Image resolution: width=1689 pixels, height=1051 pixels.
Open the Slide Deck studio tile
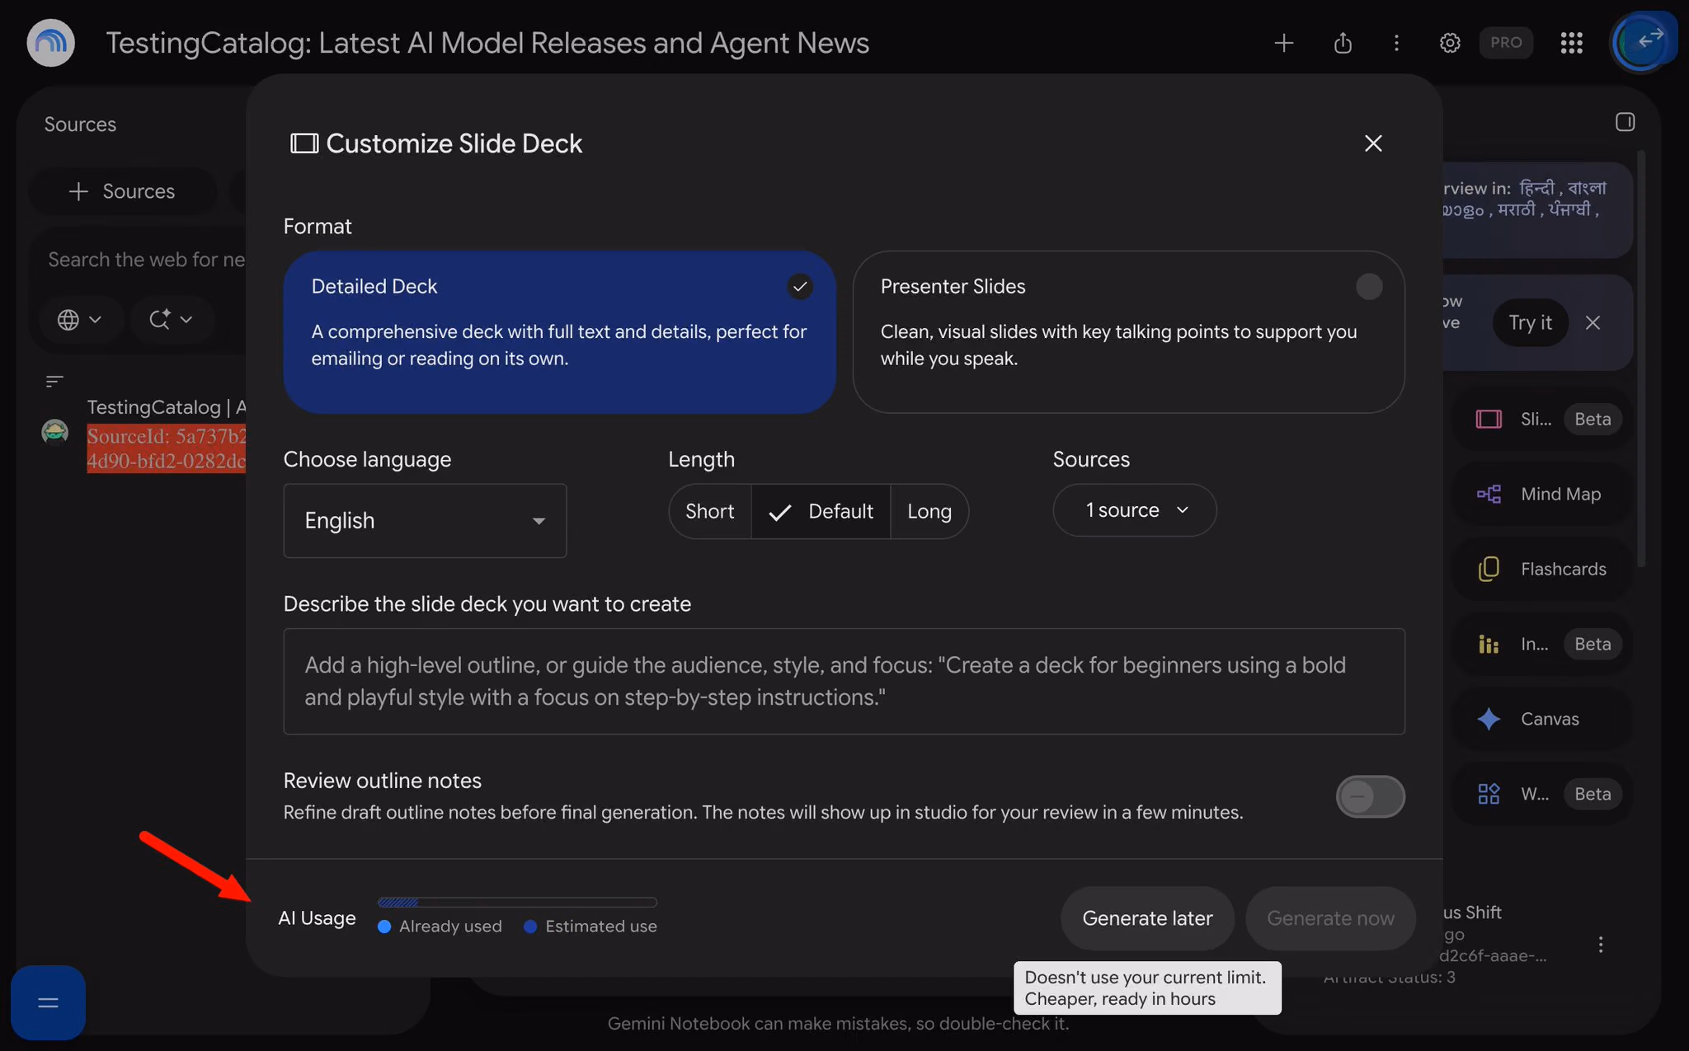click(x=1542, y=419)
